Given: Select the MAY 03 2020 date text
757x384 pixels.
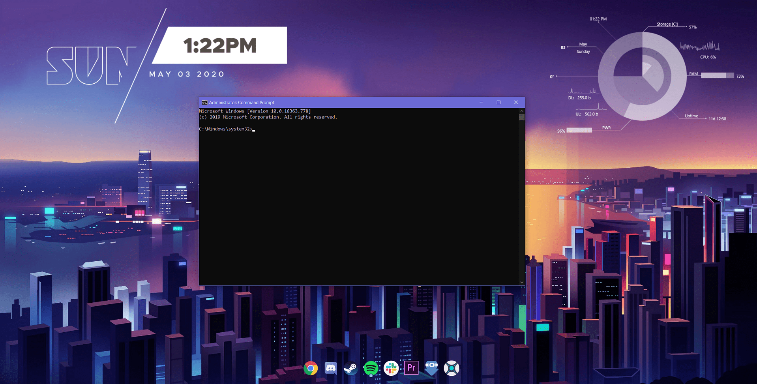Looking at the screenshot, I should click(186, 74).
